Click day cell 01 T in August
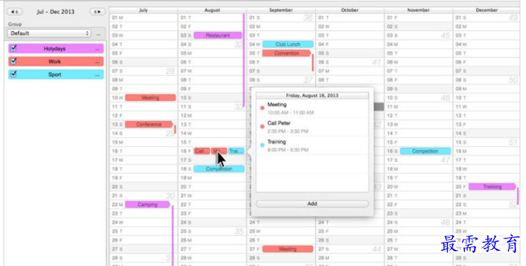 point(212,18)
